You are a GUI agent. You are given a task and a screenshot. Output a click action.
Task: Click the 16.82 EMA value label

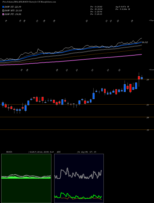tap(145, 42)
